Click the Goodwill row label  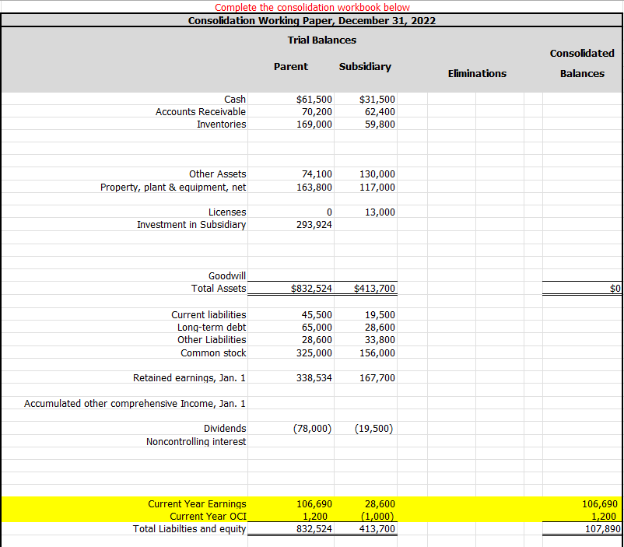227,275
